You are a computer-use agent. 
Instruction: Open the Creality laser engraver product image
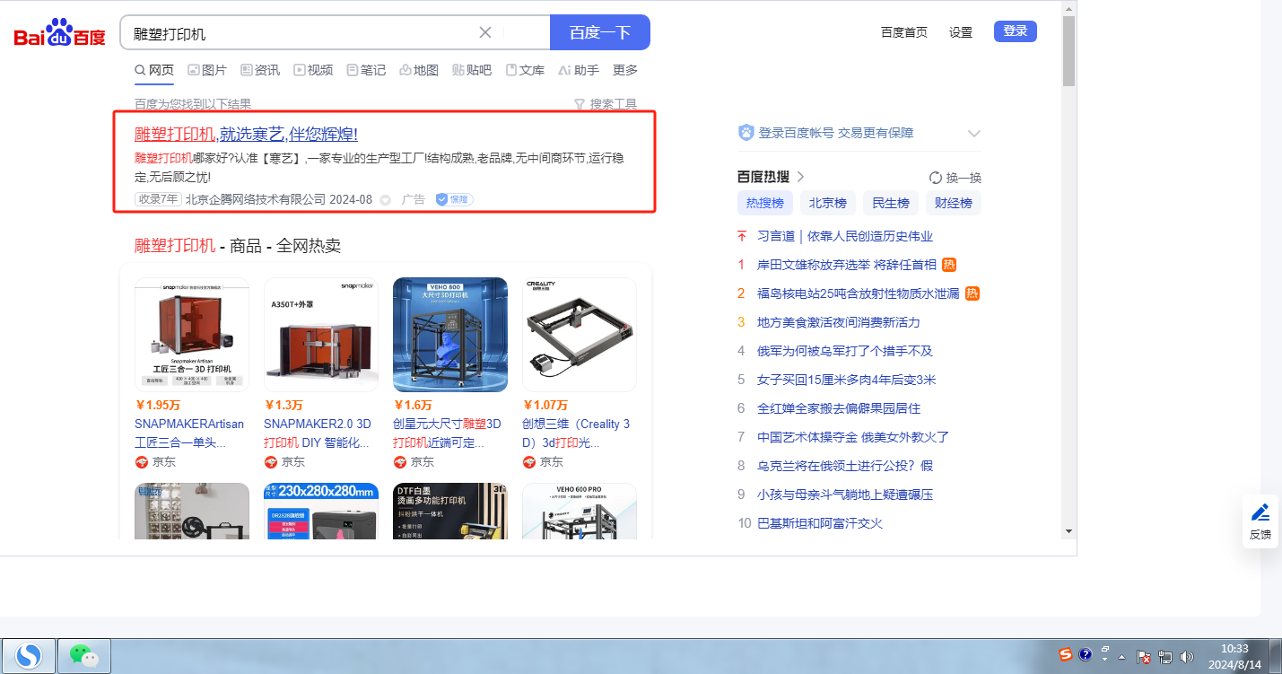(x=580, y=335)
